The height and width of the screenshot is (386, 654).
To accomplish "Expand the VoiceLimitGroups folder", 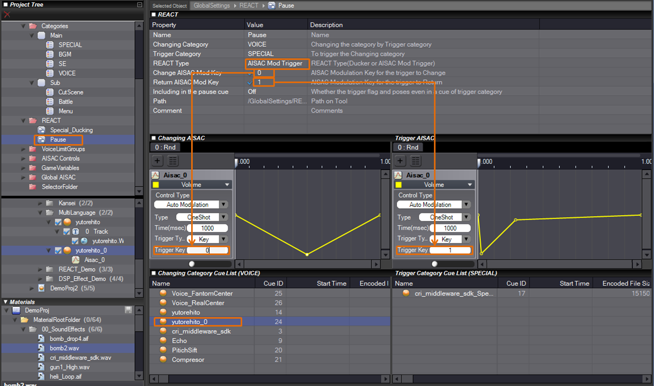I will pos(23,149).
